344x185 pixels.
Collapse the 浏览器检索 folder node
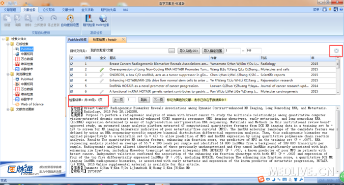(x=8, y=74)
